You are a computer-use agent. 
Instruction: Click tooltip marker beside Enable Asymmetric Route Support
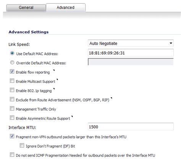(72, 116)
